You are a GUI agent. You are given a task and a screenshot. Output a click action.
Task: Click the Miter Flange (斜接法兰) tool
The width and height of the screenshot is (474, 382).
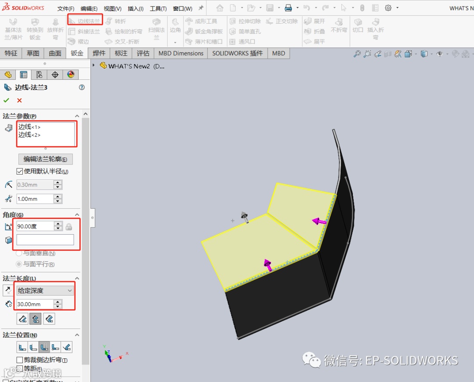tap(84, 32)
